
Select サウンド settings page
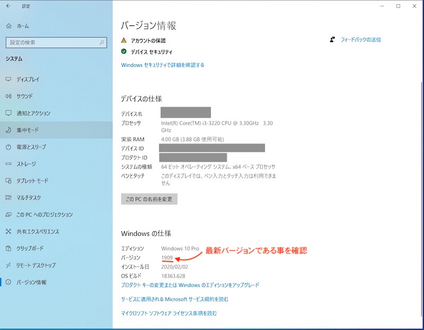[24, 96]
